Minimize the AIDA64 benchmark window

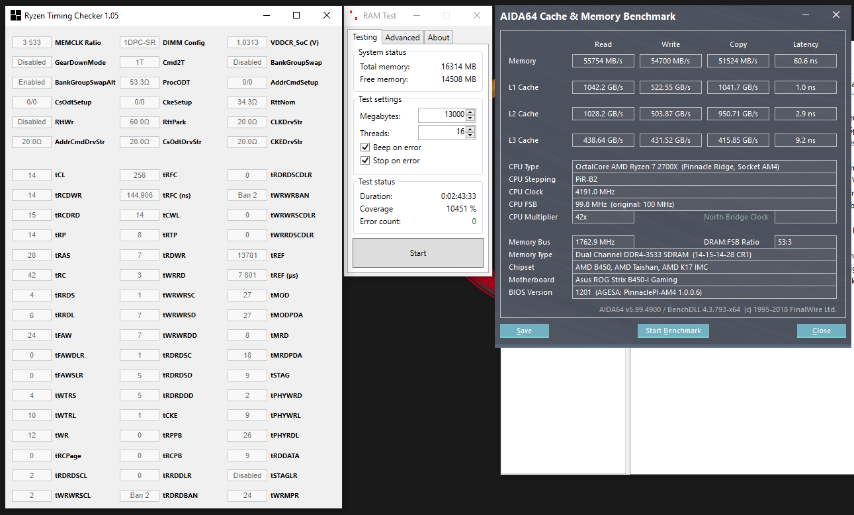(x=805, y=15)
